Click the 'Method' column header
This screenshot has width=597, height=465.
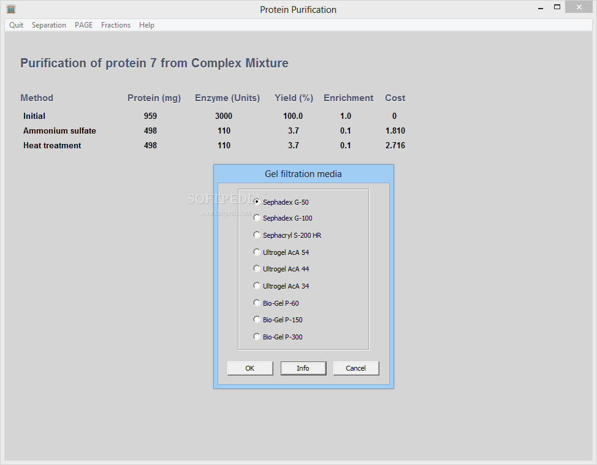pos(37,98)
